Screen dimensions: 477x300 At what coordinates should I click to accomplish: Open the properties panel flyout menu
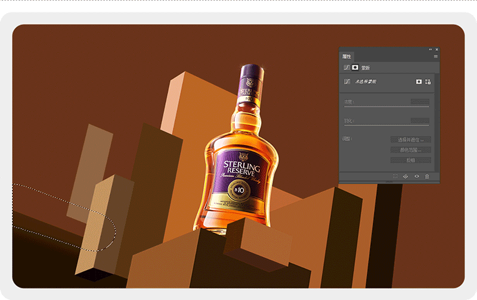tap(436, 57)
